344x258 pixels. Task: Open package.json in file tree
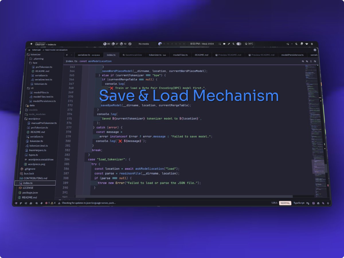click(x=28, y=193)
